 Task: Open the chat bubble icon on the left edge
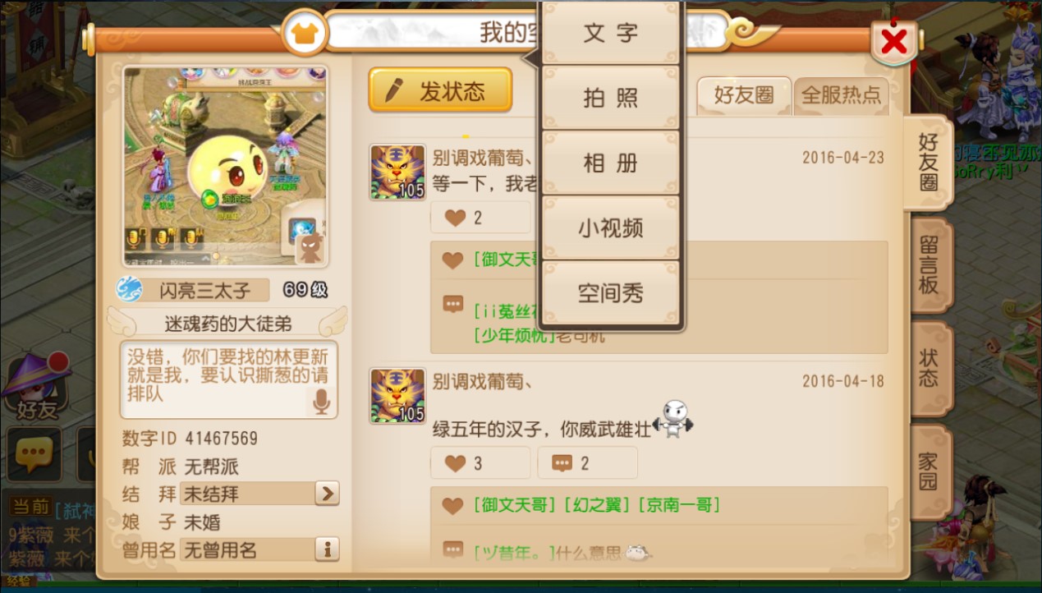(34, 453)
